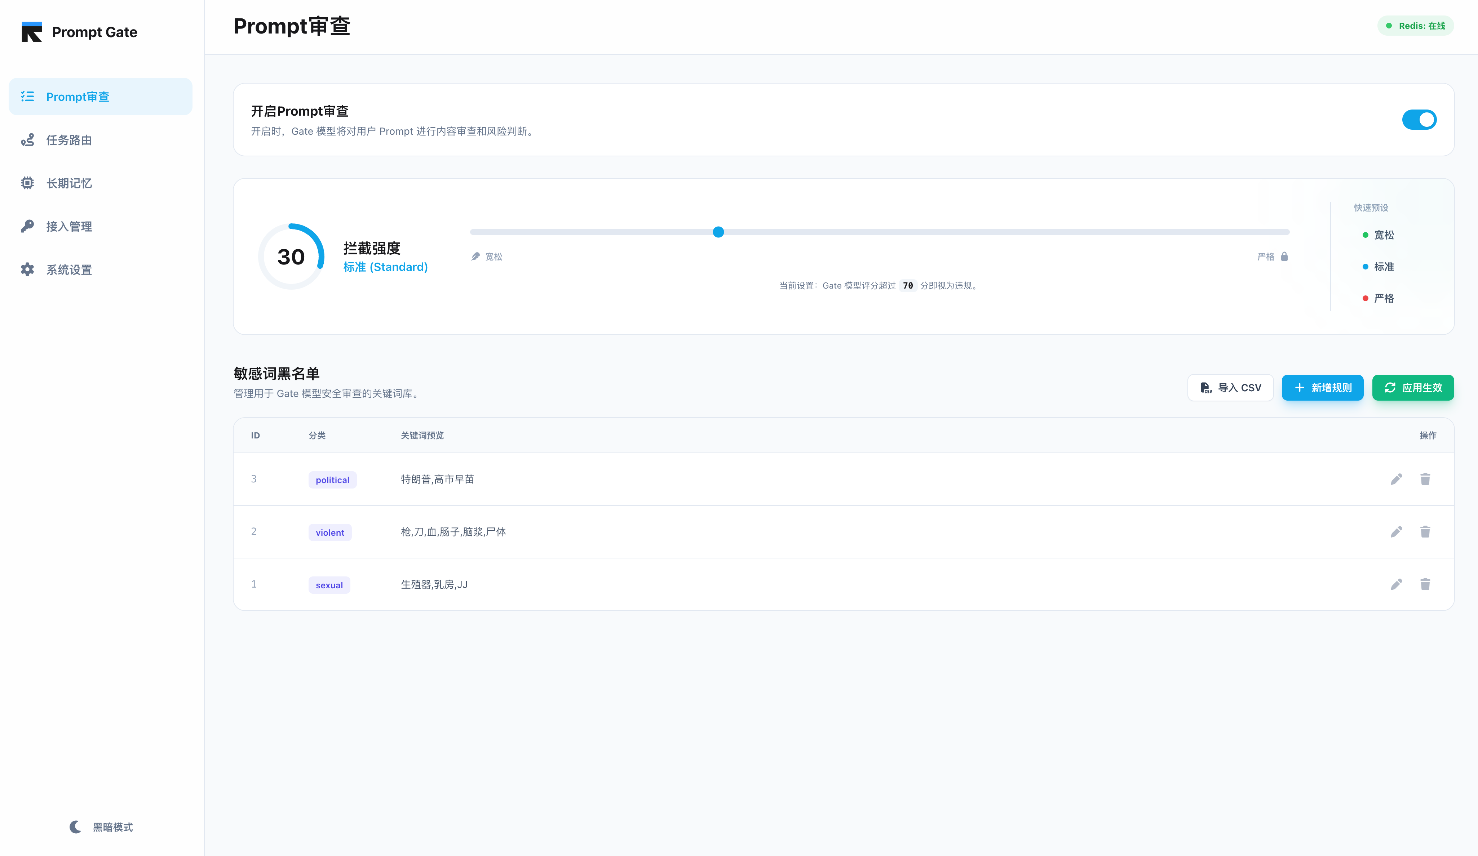Edit the violent keyword rule
This screenshot has height=856, width=1478.
1396,532
